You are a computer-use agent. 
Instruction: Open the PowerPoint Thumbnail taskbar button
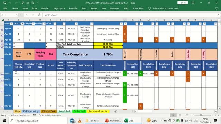coord(113,121)
